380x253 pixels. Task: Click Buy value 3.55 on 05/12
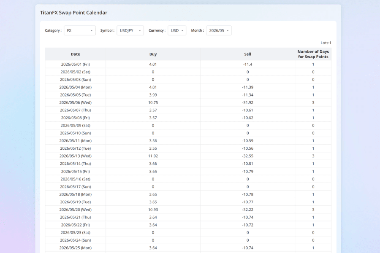[x=153, y=148]
